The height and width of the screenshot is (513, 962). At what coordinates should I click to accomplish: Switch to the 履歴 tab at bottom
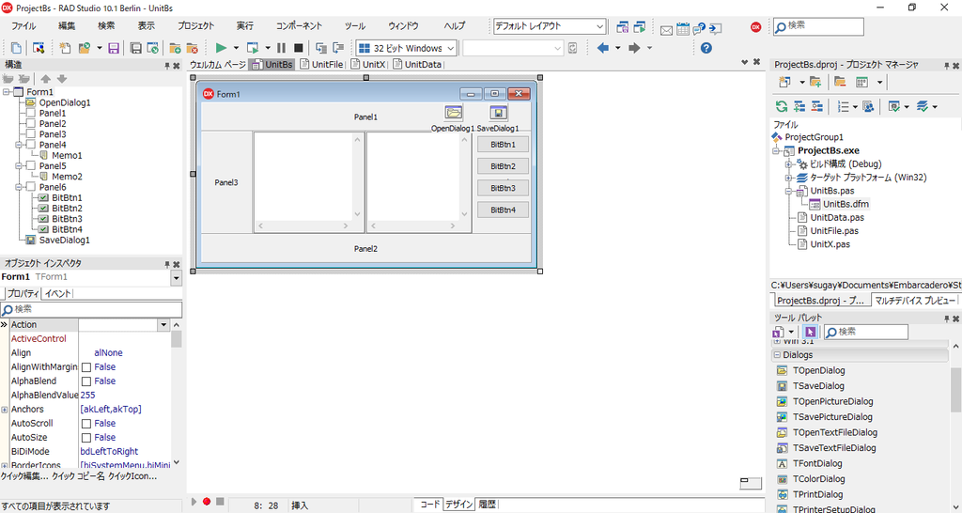(488, 505)
